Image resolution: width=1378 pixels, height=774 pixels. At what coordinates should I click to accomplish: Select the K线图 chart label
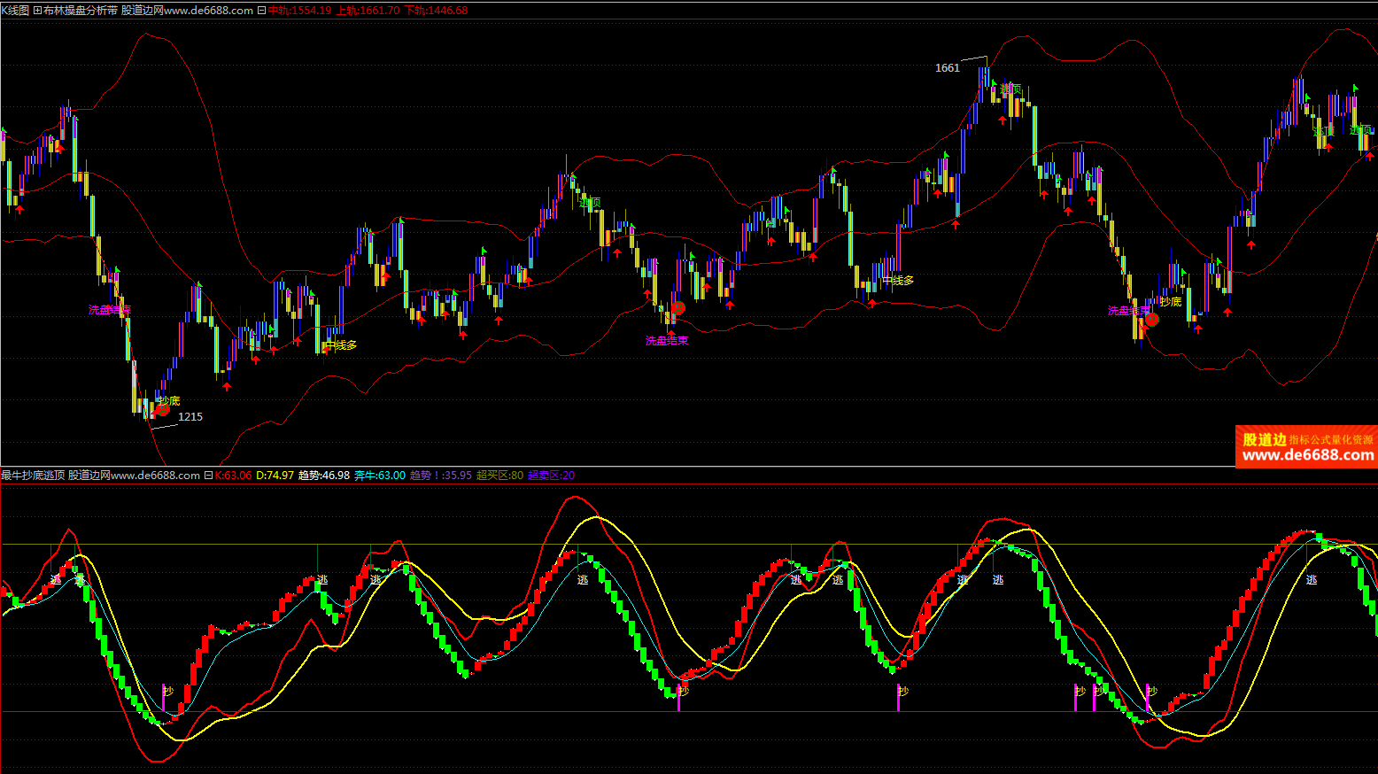coord(15,11)
